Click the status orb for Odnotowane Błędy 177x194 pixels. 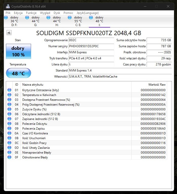coord(10,157)
